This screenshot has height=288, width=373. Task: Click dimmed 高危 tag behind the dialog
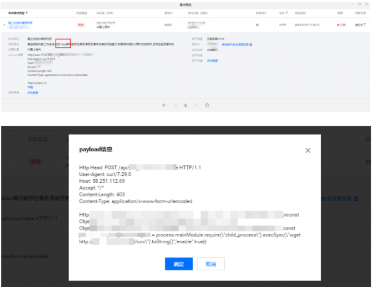35,161
